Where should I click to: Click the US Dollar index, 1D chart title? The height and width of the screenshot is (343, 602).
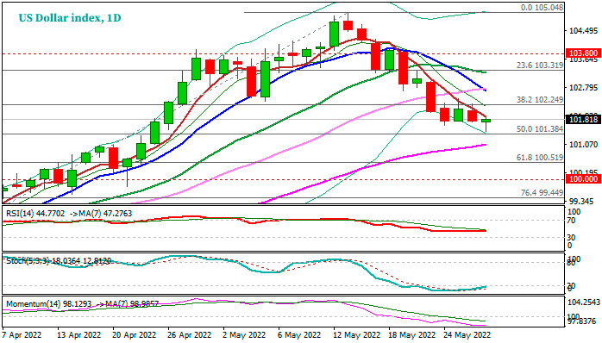(70, 18)
